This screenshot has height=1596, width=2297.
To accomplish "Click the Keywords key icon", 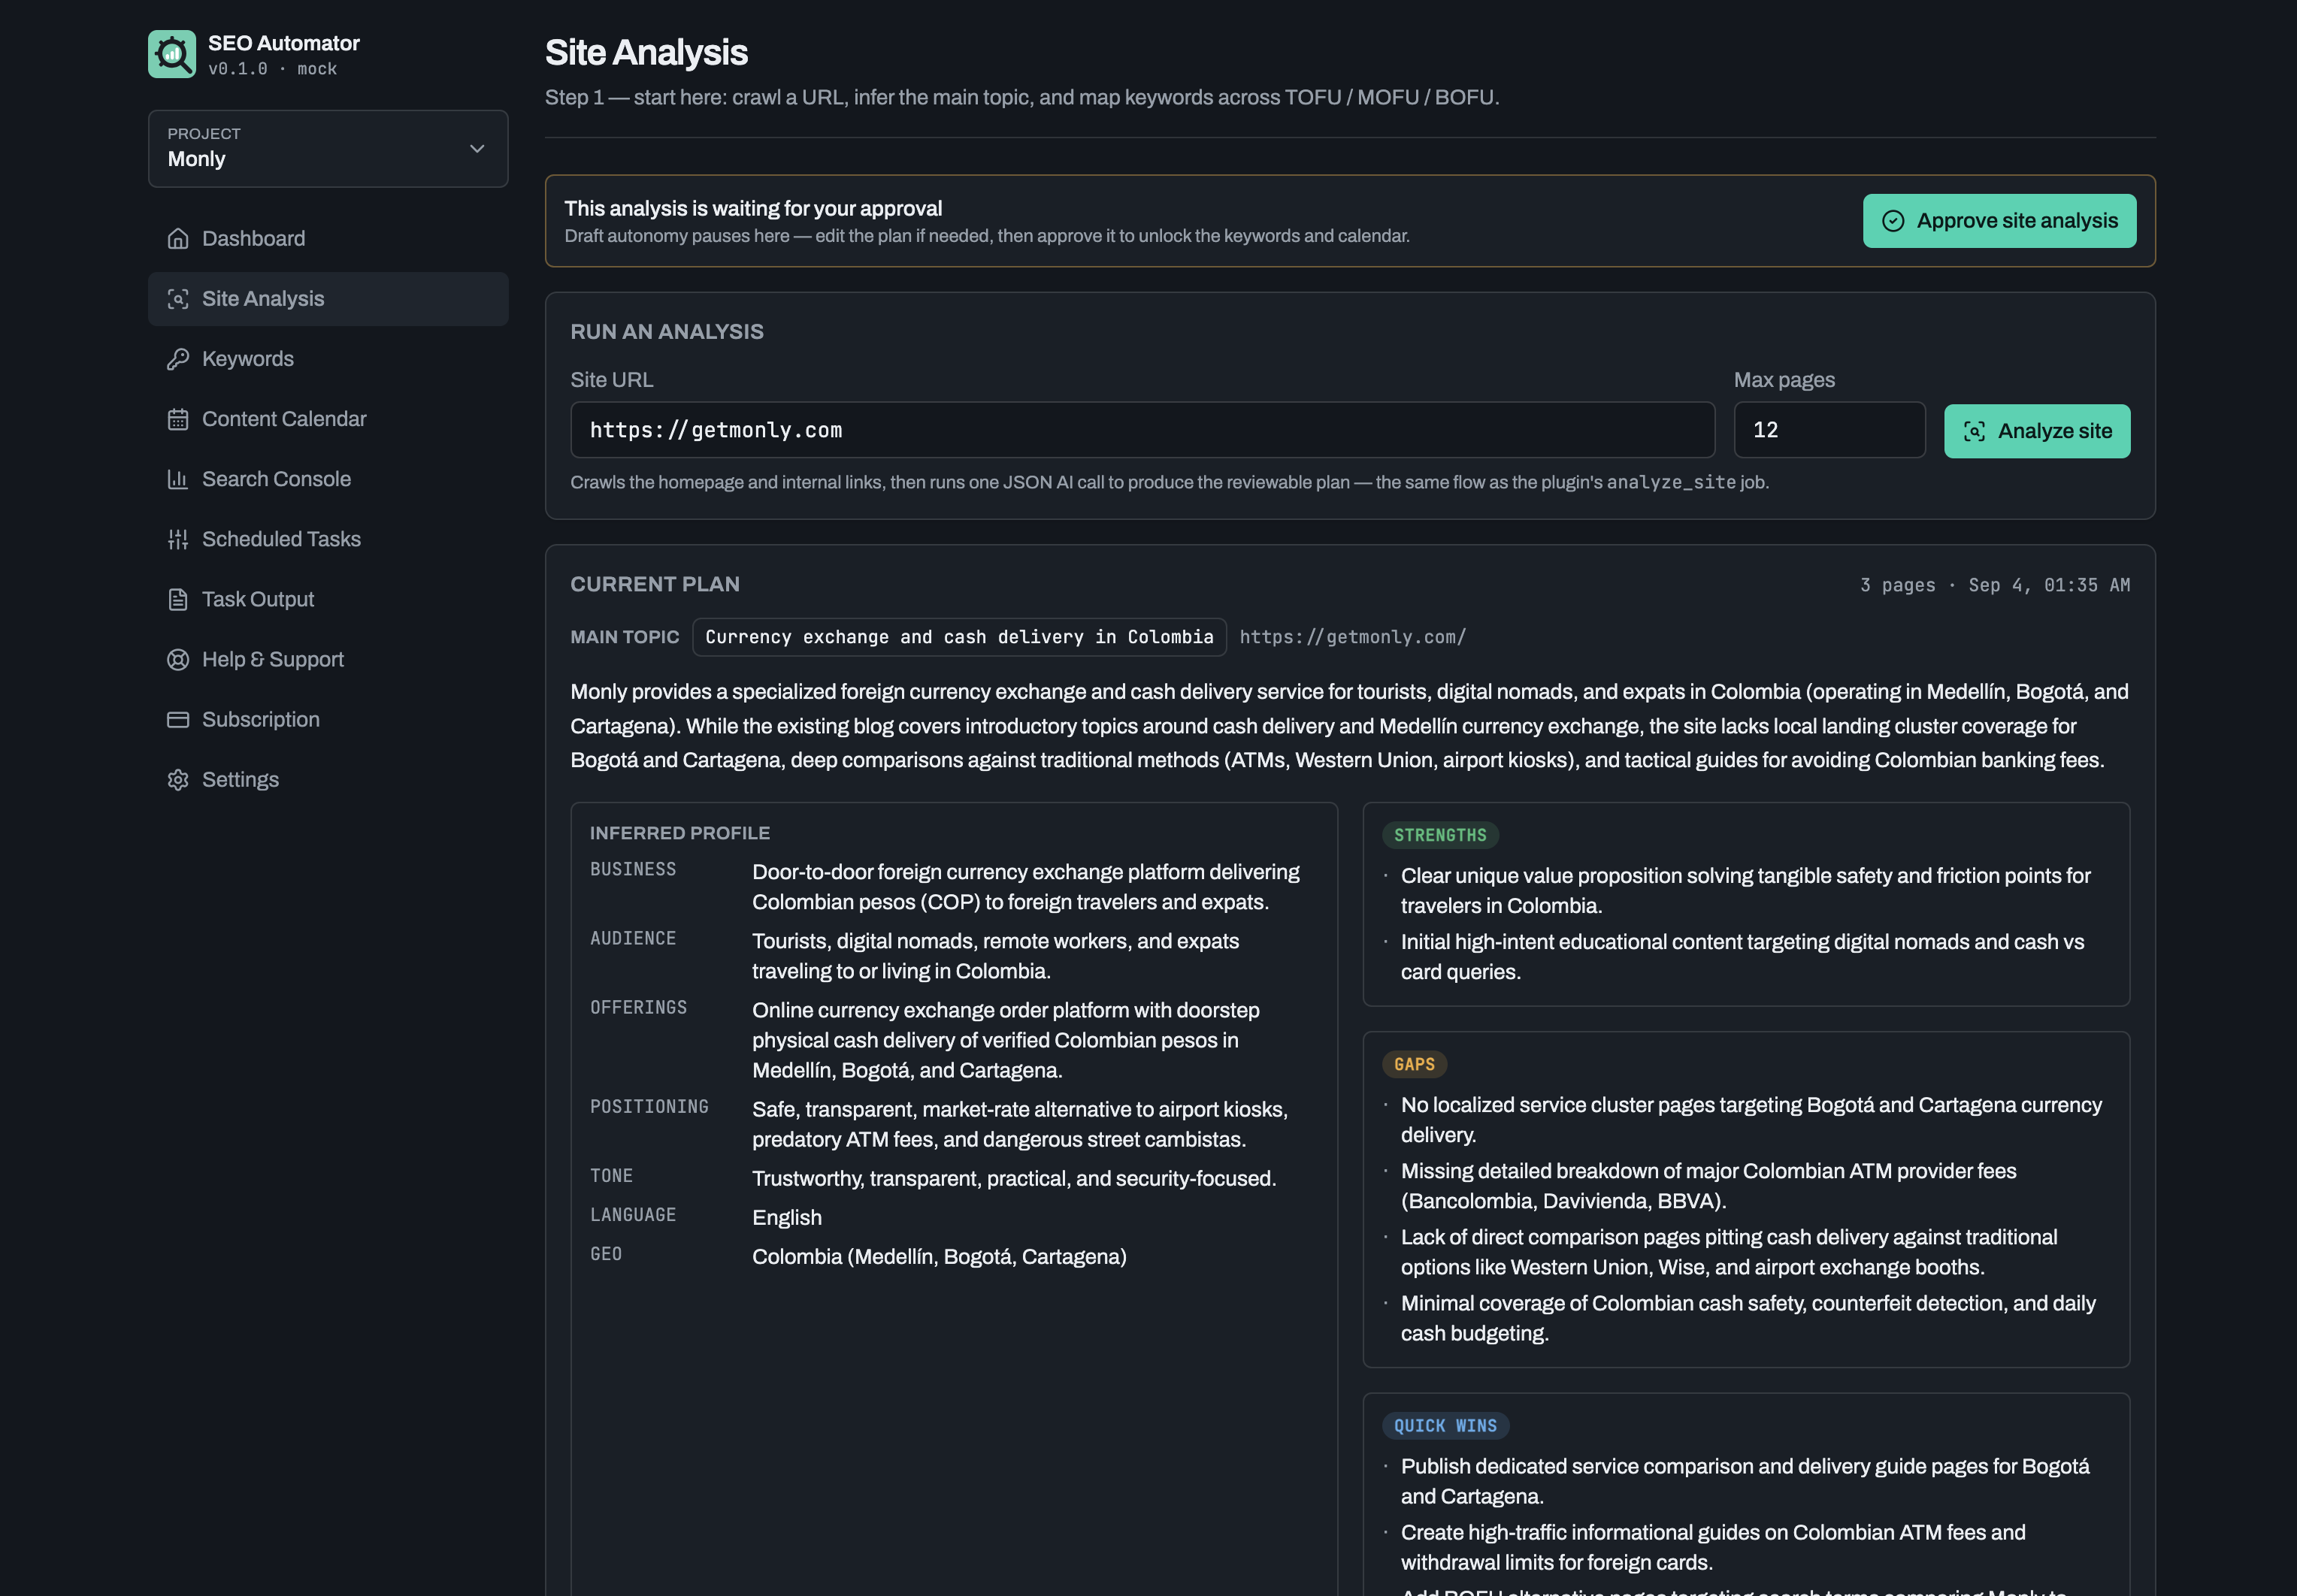I will [x=178, y=359].
